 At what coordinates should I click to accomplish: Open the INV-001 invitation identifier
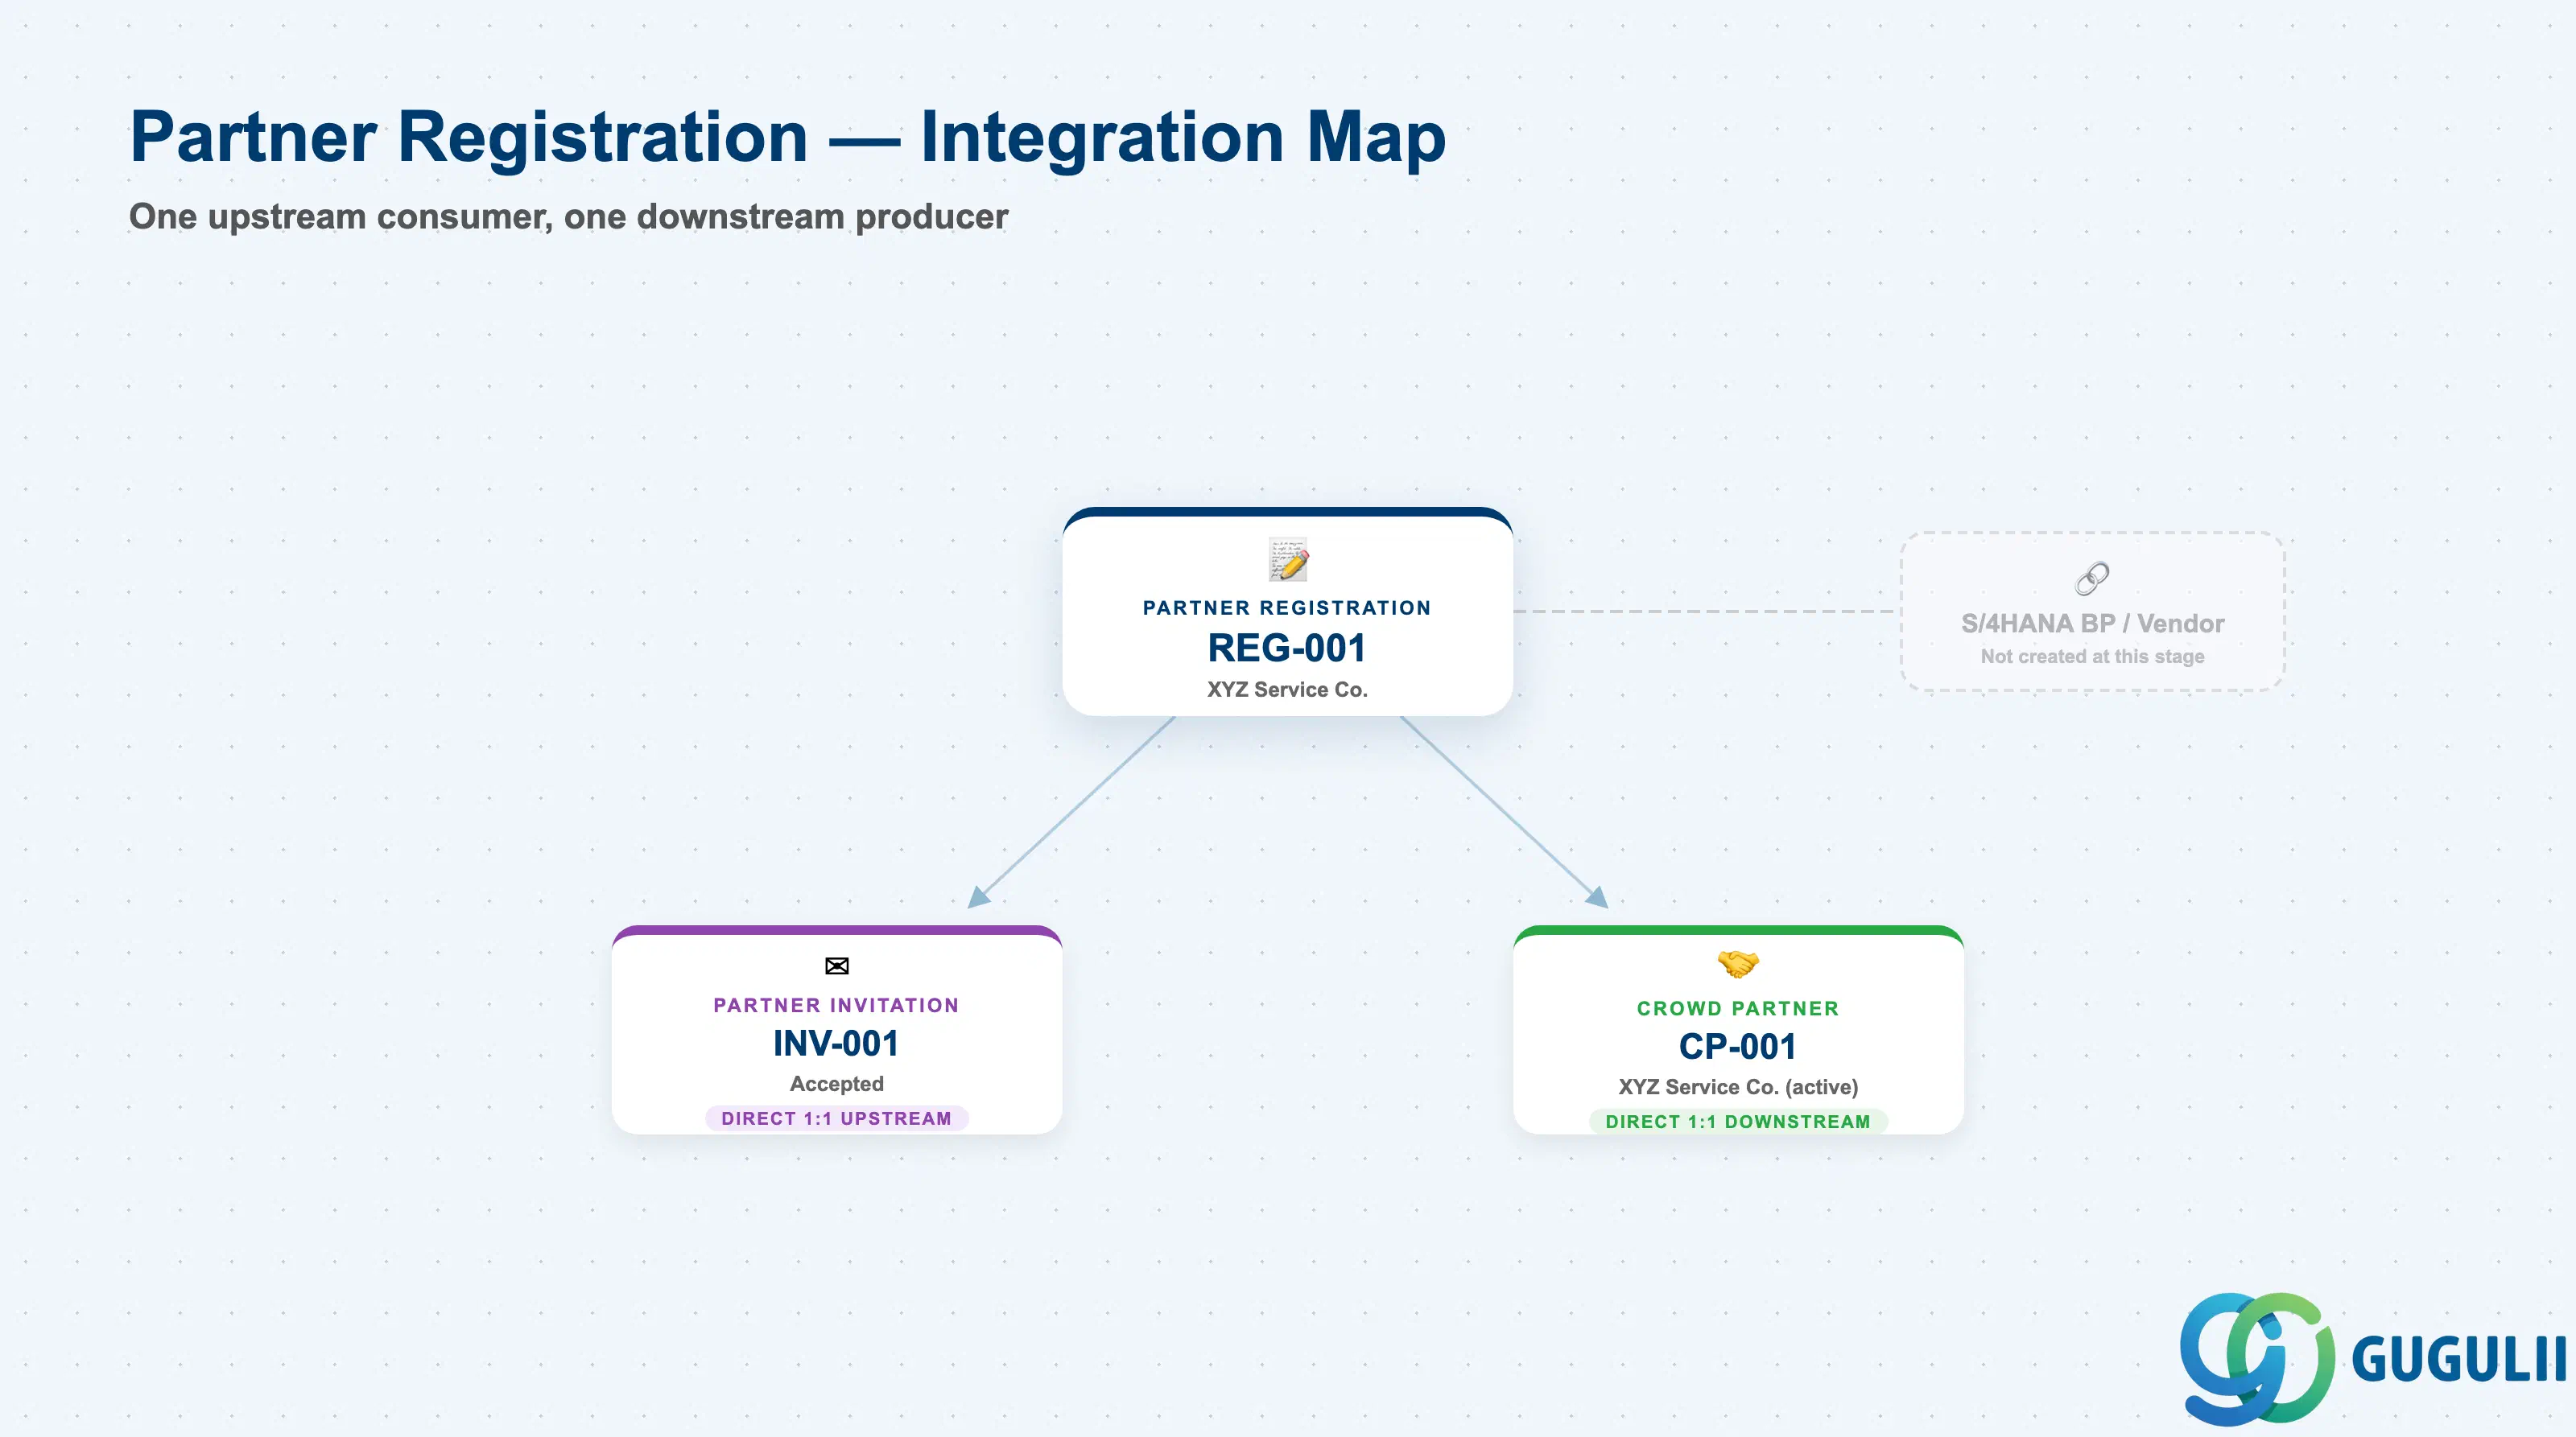click(836, 1044)
